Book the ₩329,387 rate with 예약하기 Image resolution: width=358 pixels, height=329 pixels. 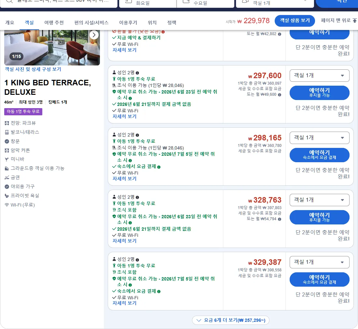[319, 279]
